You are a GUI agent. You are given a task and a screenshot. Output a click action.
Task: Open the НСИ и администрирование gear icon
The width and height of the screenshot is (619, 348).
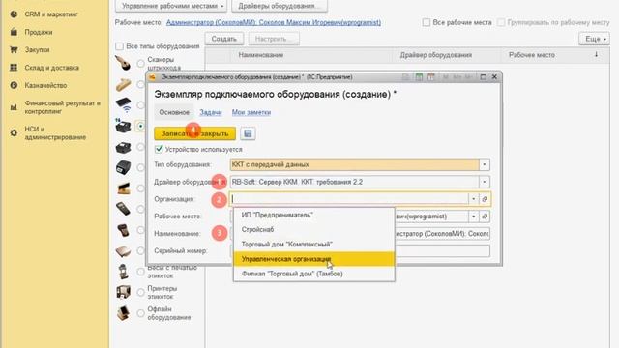tap(14, 133)
